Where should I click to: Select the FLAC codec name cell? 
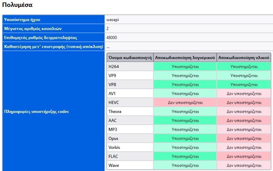[130, 156]
